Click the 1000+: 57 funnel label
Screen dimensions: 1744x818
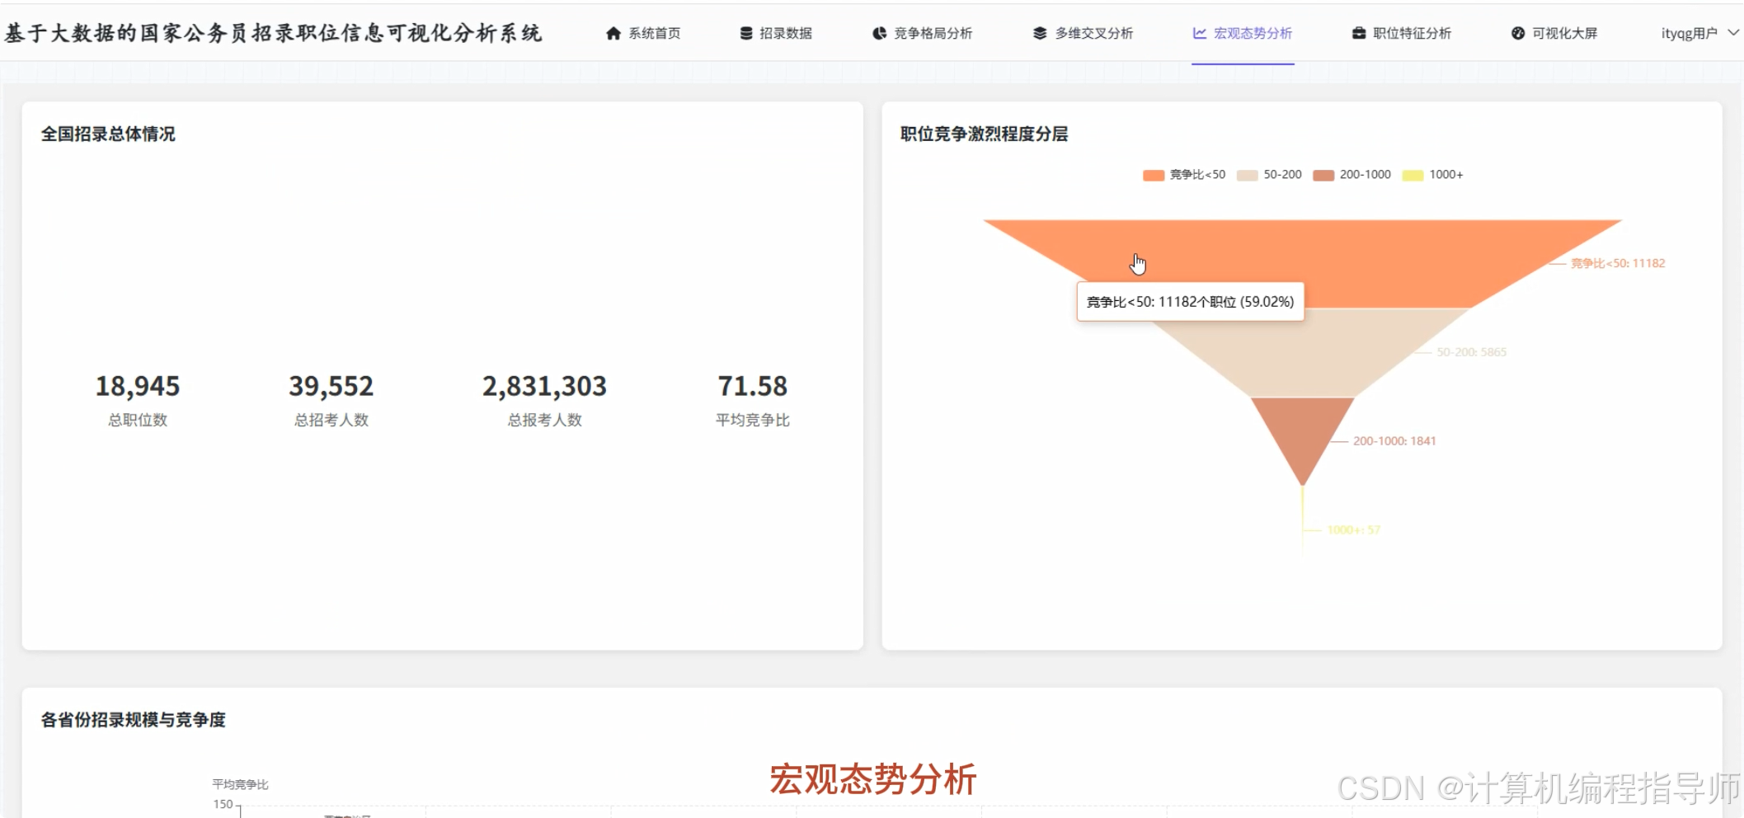tap(1352, 530)
